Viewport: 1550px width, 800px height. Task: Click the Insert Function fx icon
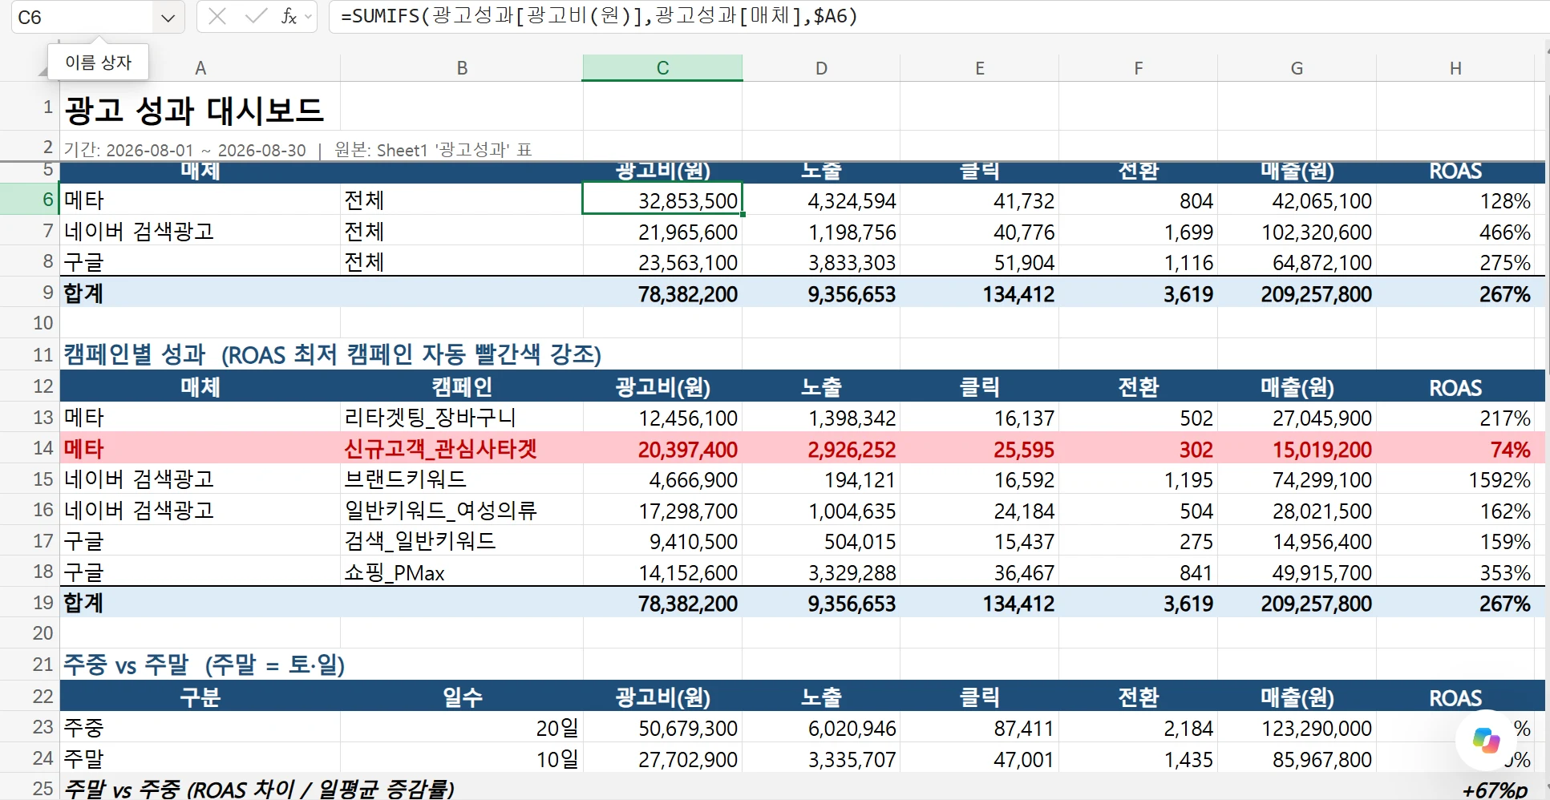289,17
